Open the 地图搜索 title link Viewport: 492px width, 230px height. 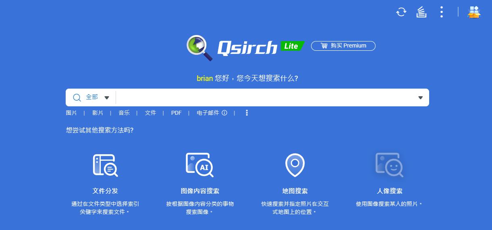pos(295,191)
